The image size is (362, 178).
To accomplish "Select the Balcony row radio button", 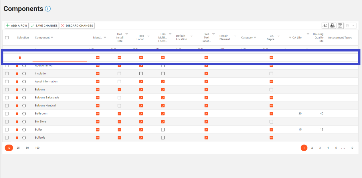I will [x=24, y=90].
